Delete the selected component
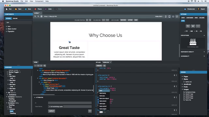The height and width of the screenshot is (117, 209). click(193, 26)
